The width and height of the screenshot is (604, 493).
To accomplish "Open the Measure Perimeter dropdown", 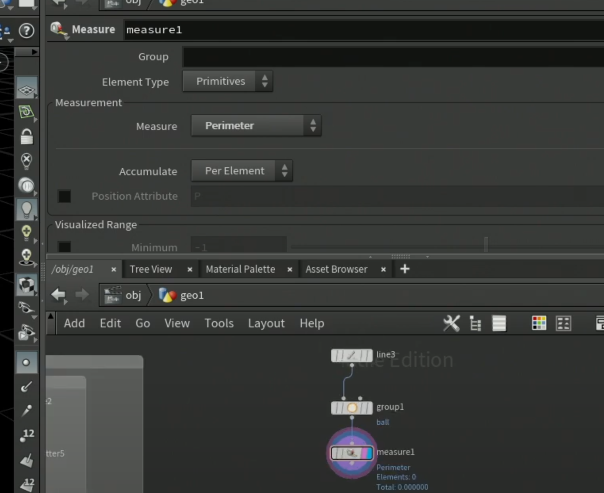I will click(x=256, y=126).
